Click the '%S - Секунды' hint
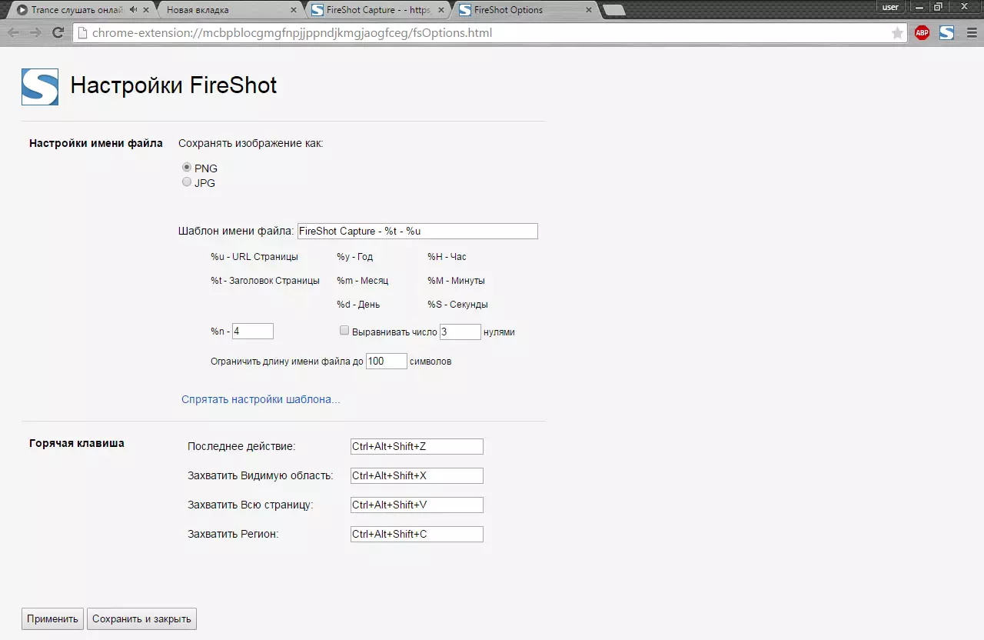The image size is (984, 640). click(x=457, y=305)
